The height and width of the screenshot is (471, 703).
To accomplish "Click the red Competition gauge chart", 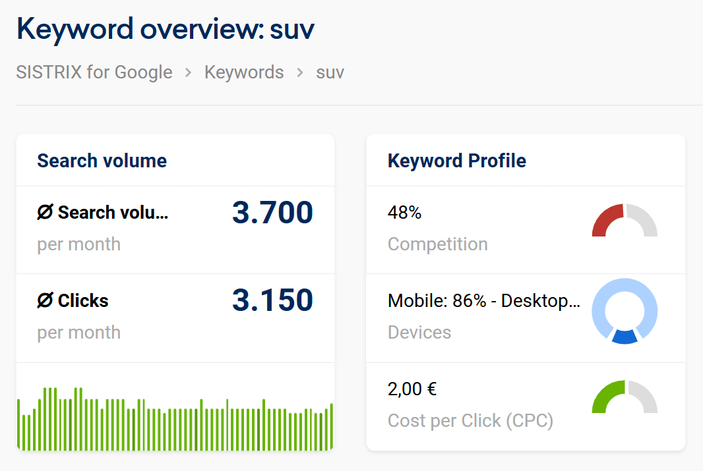I will pyautogui.click(x=625, y=221).
